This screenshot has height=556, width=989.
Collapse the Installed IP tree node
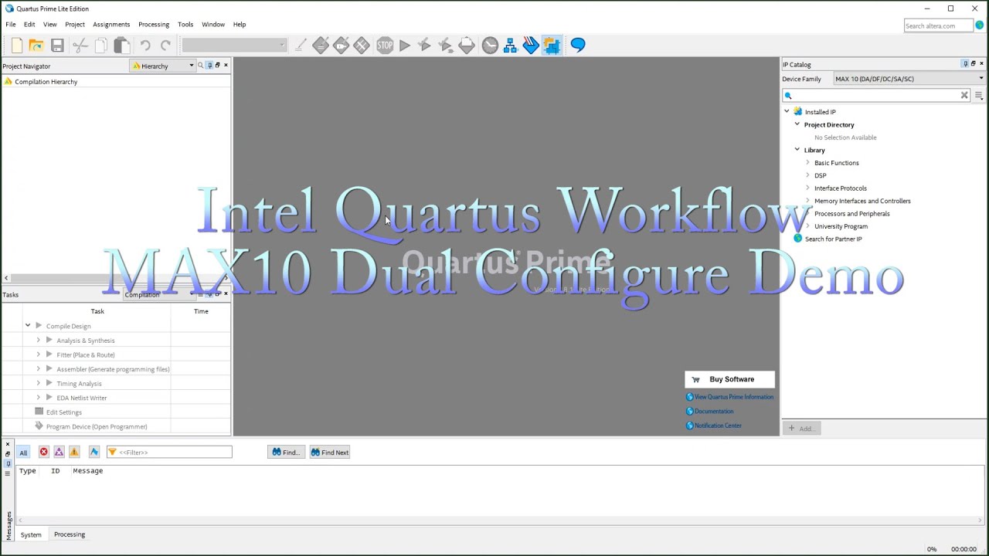click(787, 112)
